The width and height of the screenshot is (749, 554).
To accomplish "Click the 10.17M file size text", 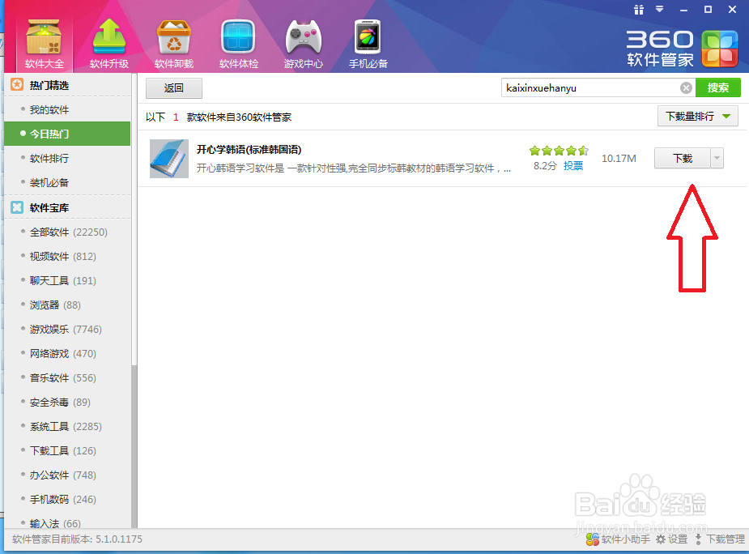I will pyautogui.click(x=619, y=158).
